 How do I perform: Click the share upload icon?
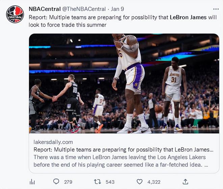pyautogui.click(x=185, y=182)
